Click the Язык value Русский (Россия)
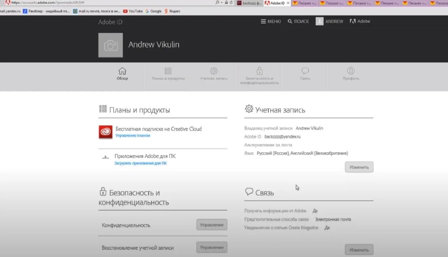The image size is (448, 257). (x=273, y=153)
